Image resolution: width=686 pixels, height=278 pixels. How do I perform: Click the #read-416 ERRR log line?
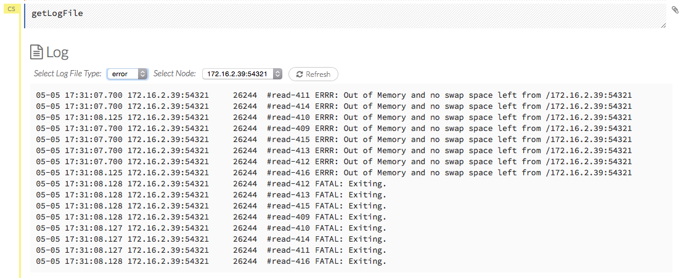click(333, 173)
